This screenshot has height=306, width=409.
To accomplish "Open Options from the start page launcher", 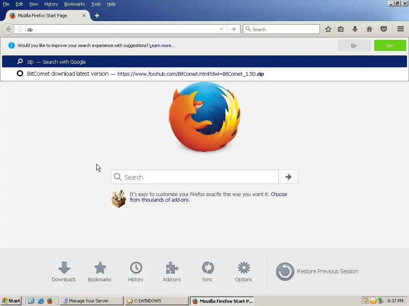I will tap(243, 272).
